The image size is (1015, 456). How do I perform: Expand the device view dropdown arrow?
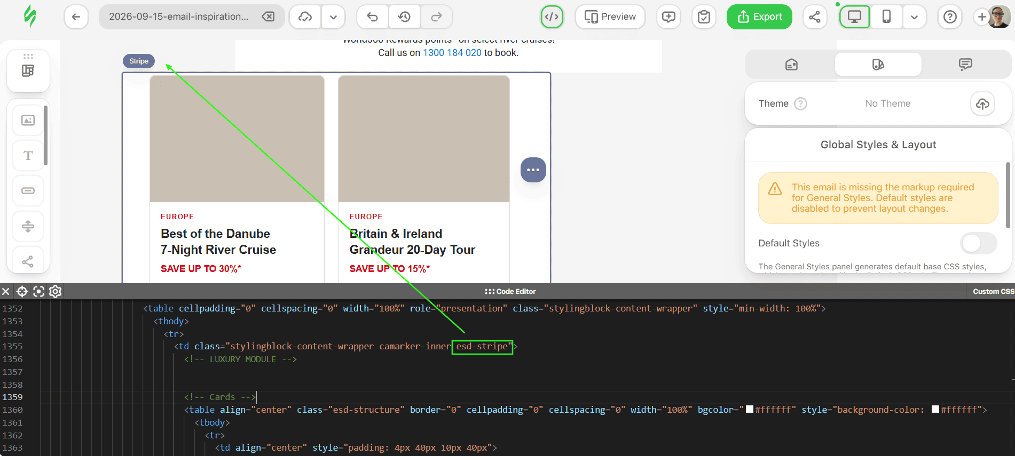[x=914, y=17]
